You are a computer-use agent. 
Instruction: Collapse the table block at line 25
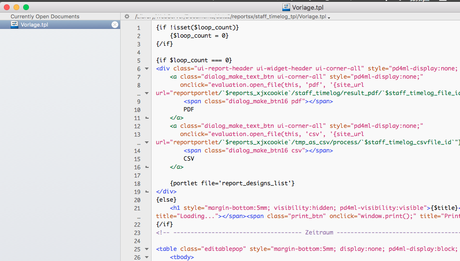click(x=147, y=249)
